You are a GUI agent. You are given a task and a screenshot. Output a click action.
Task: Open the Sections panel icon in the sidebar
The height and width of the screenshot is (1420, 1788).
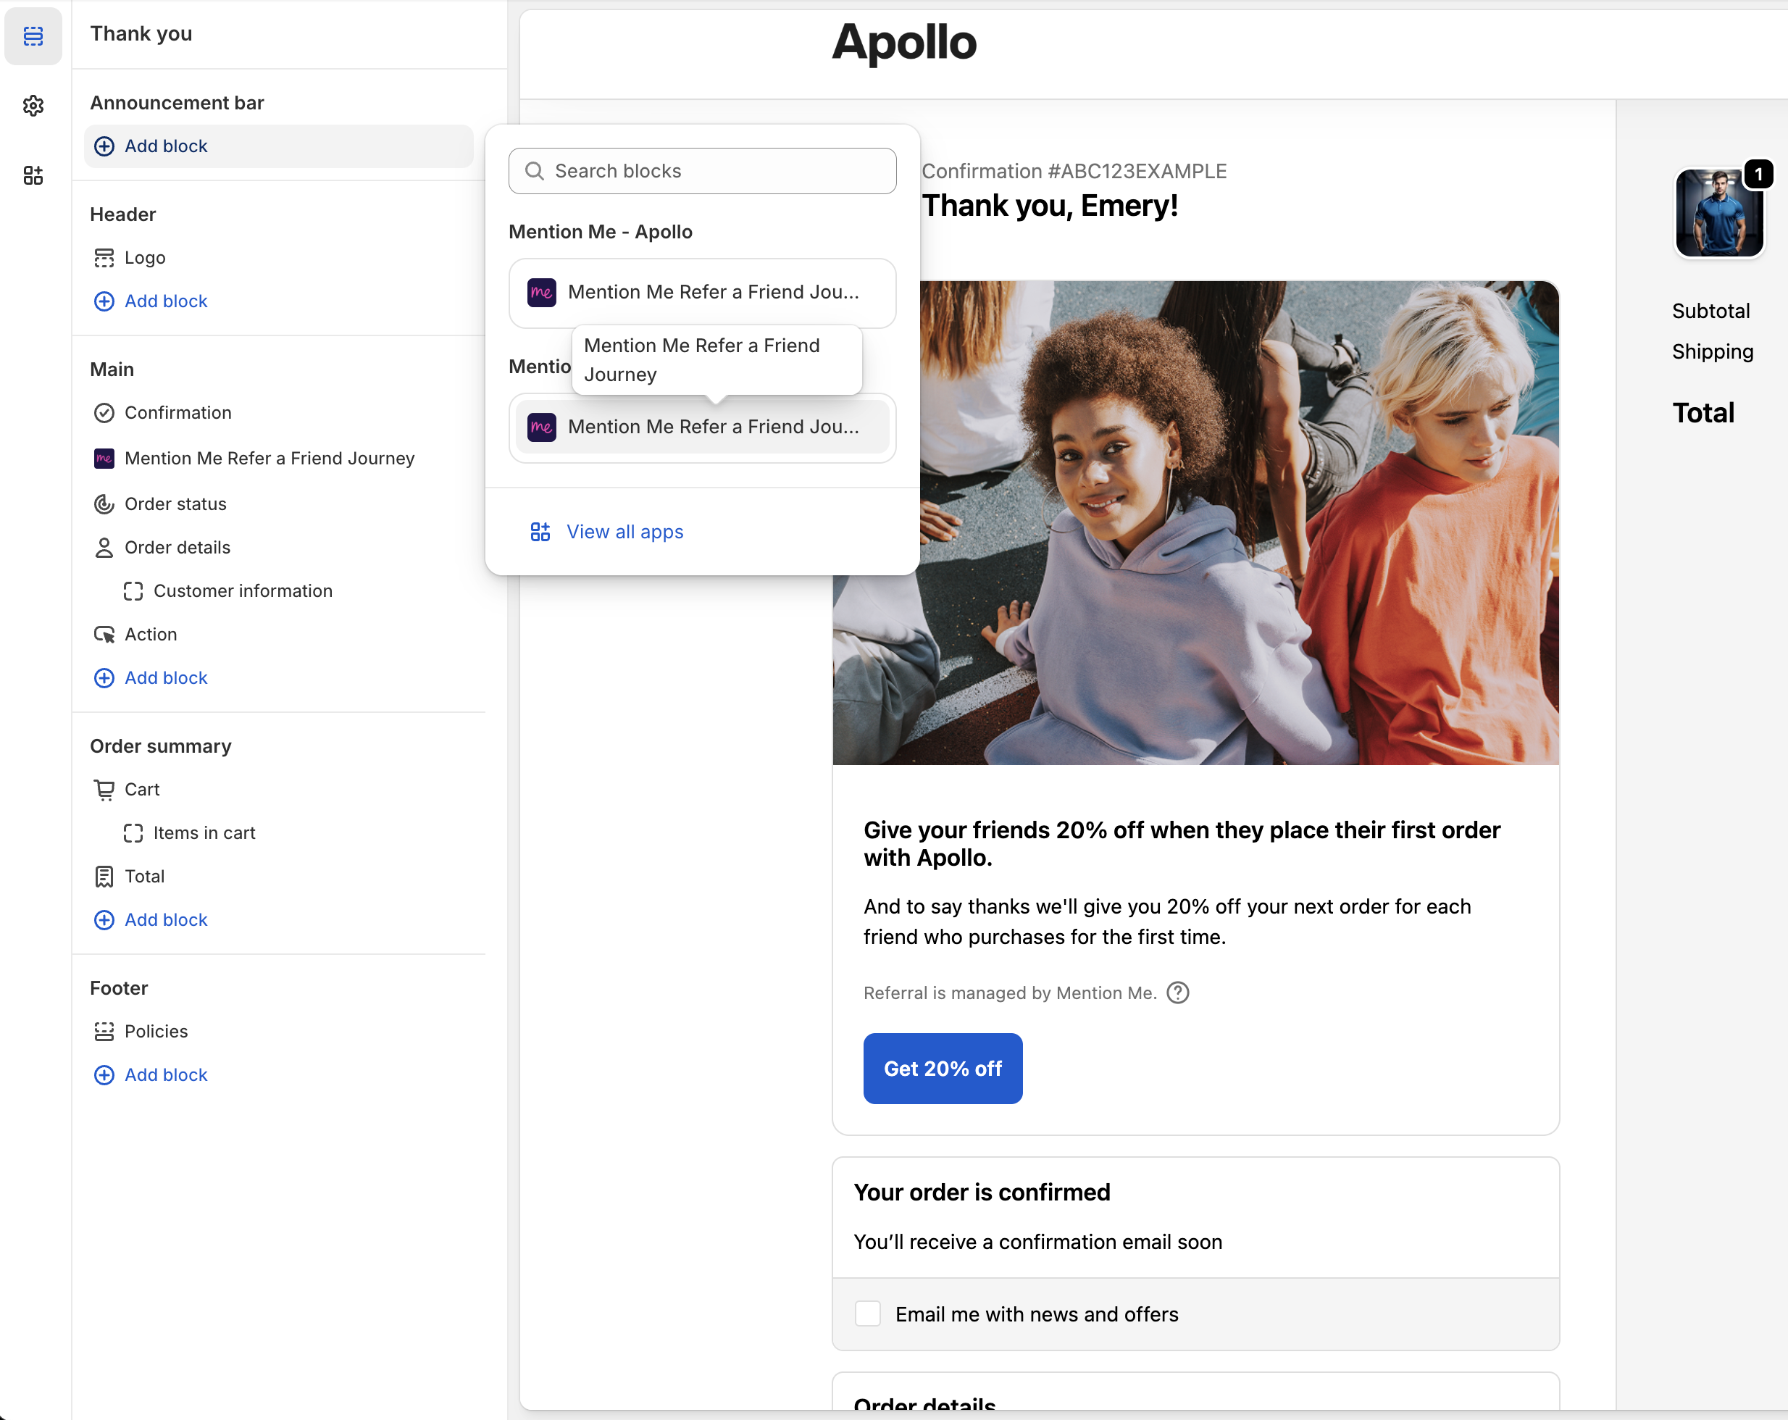pyautogui.click(x=33, y=35)
